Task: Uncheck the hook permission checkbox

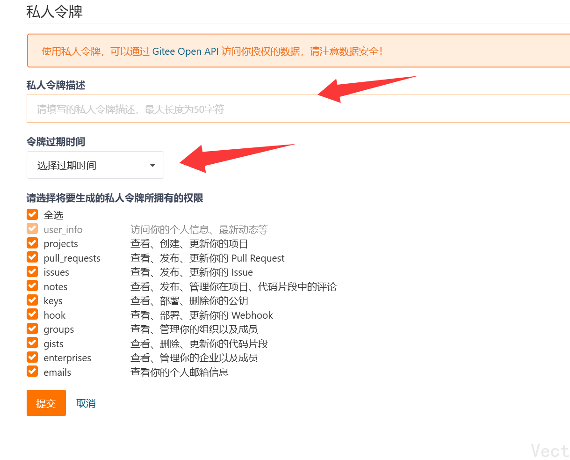Action: (x=32, y=314)
